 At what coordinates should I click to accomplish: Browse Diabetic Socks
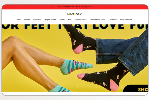pos(81,19)
